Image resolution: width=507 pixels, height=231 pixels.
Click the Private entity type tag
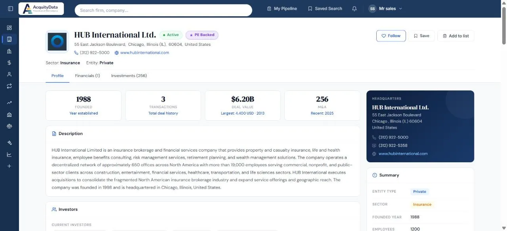tap(420, 192)
